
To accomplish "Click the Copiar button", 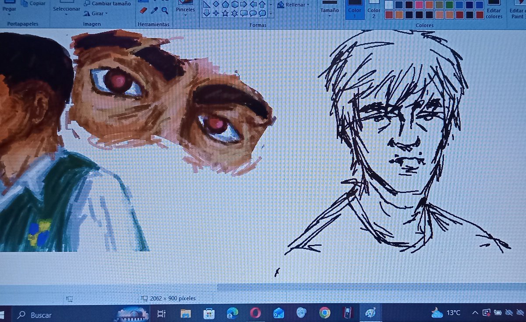I will click(33, 4).
